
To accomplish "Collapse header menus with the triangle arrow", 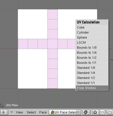I will pyautogui.click(x=12, y=112).
